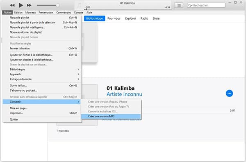
Task: Skip forward with the fast-forward button
Action: 29,5
